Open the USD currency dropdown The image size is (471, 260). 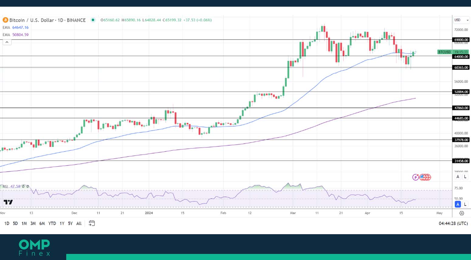[x=461, y=20]
